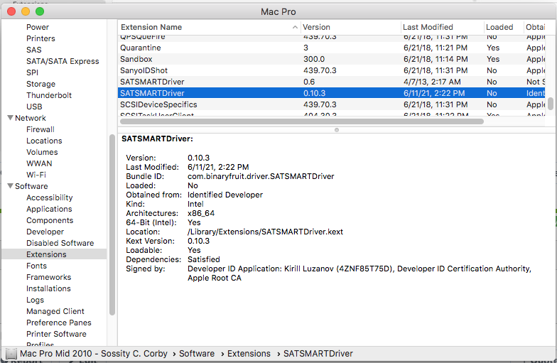Image resolution: width=557 pixels, height=363 pixels.
Task: Click the Last Modified column header
Action: tap(442, 27)
